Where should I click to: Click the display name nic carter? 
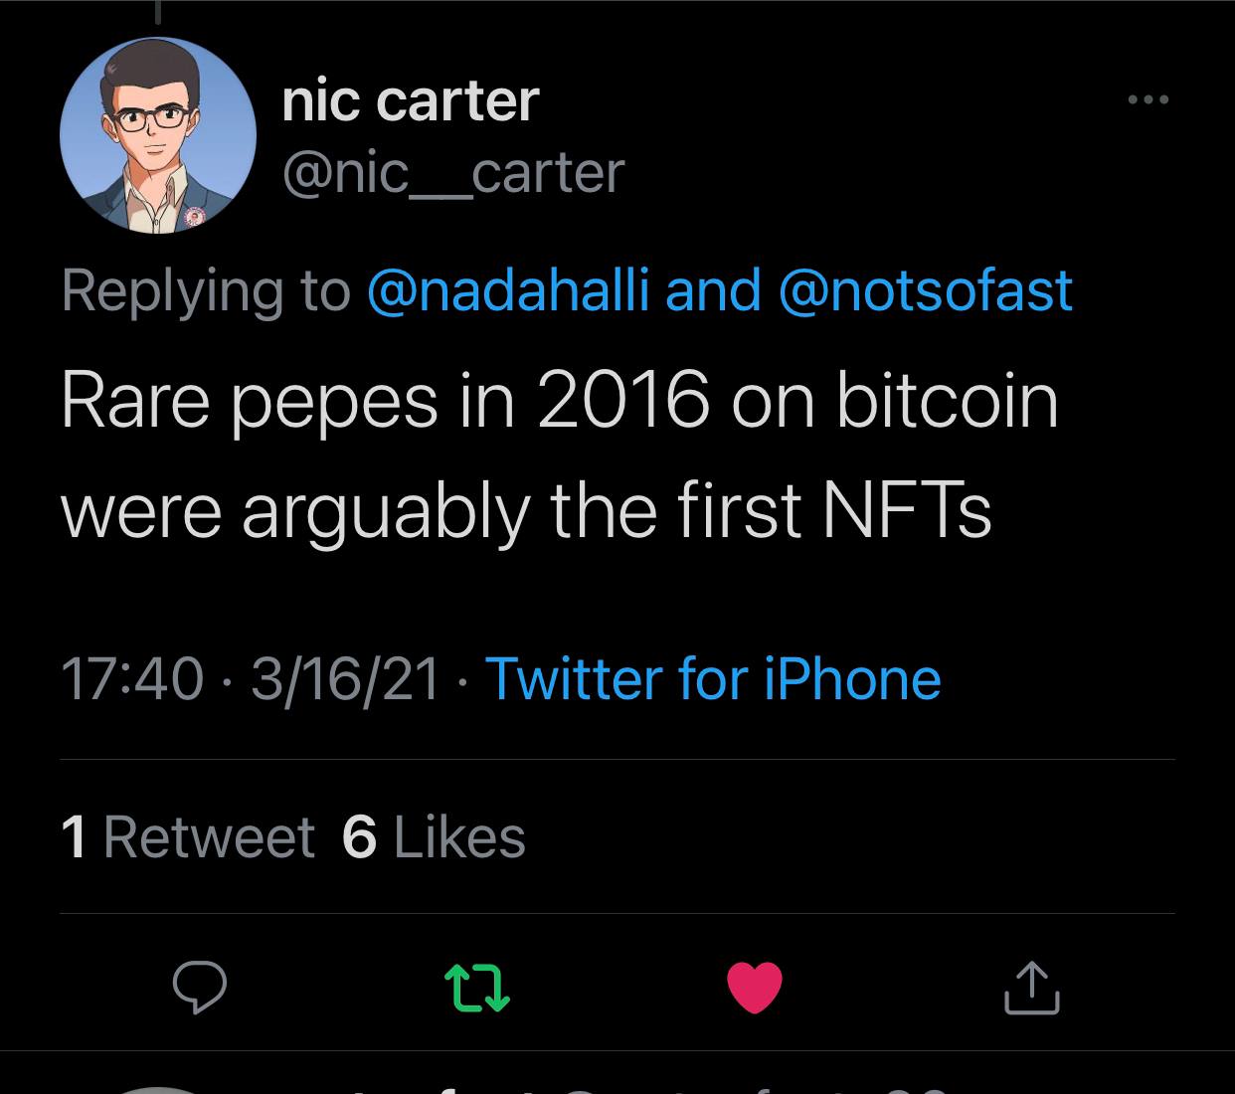click(411, 101)
